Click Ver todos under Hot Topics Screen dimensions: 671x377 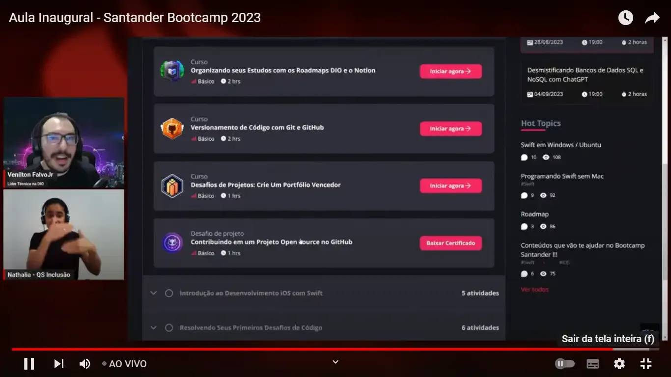coord(534,290)
